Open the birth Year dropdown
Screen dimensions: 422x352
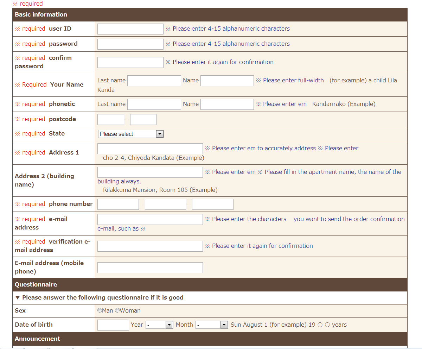(159, 325)
